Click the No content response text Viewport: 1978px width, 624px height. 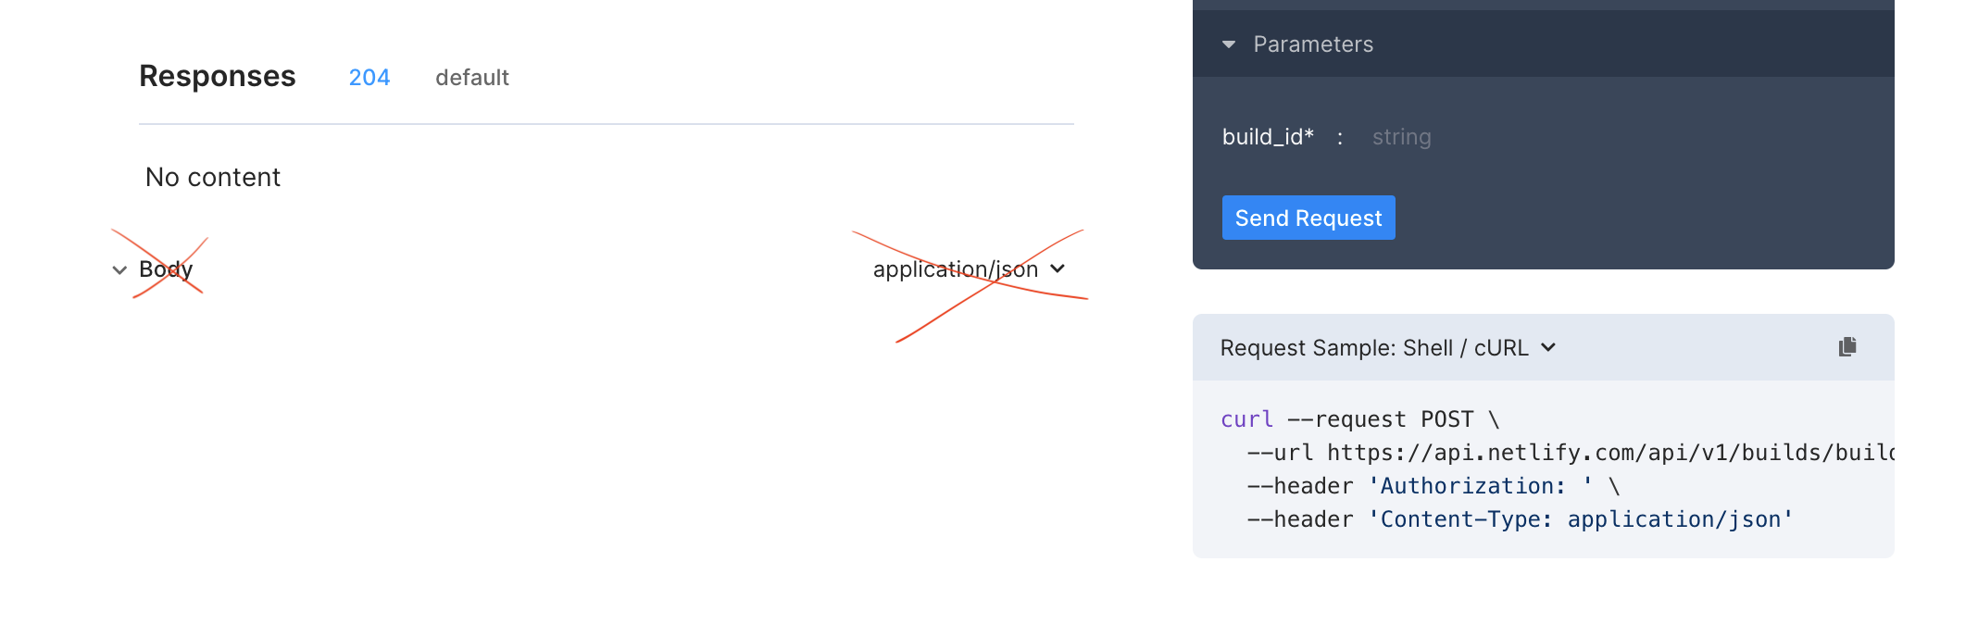[x=212, y=176]
